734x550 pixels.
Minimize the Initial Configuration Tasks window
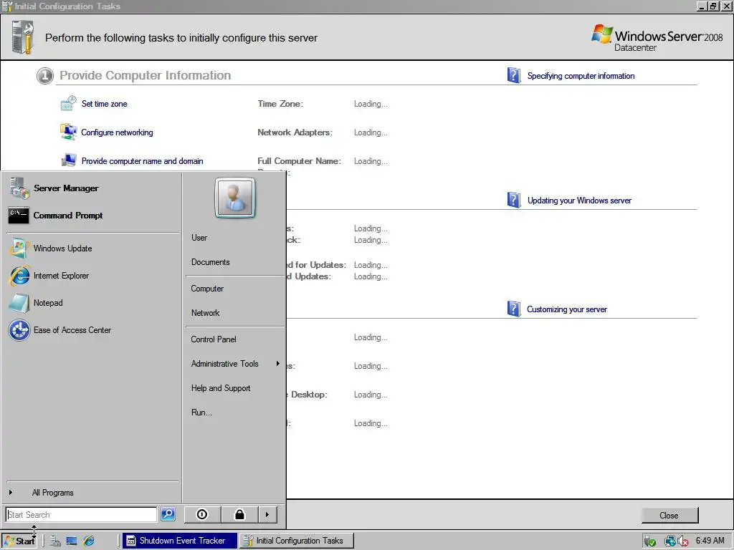pos(702,6)
